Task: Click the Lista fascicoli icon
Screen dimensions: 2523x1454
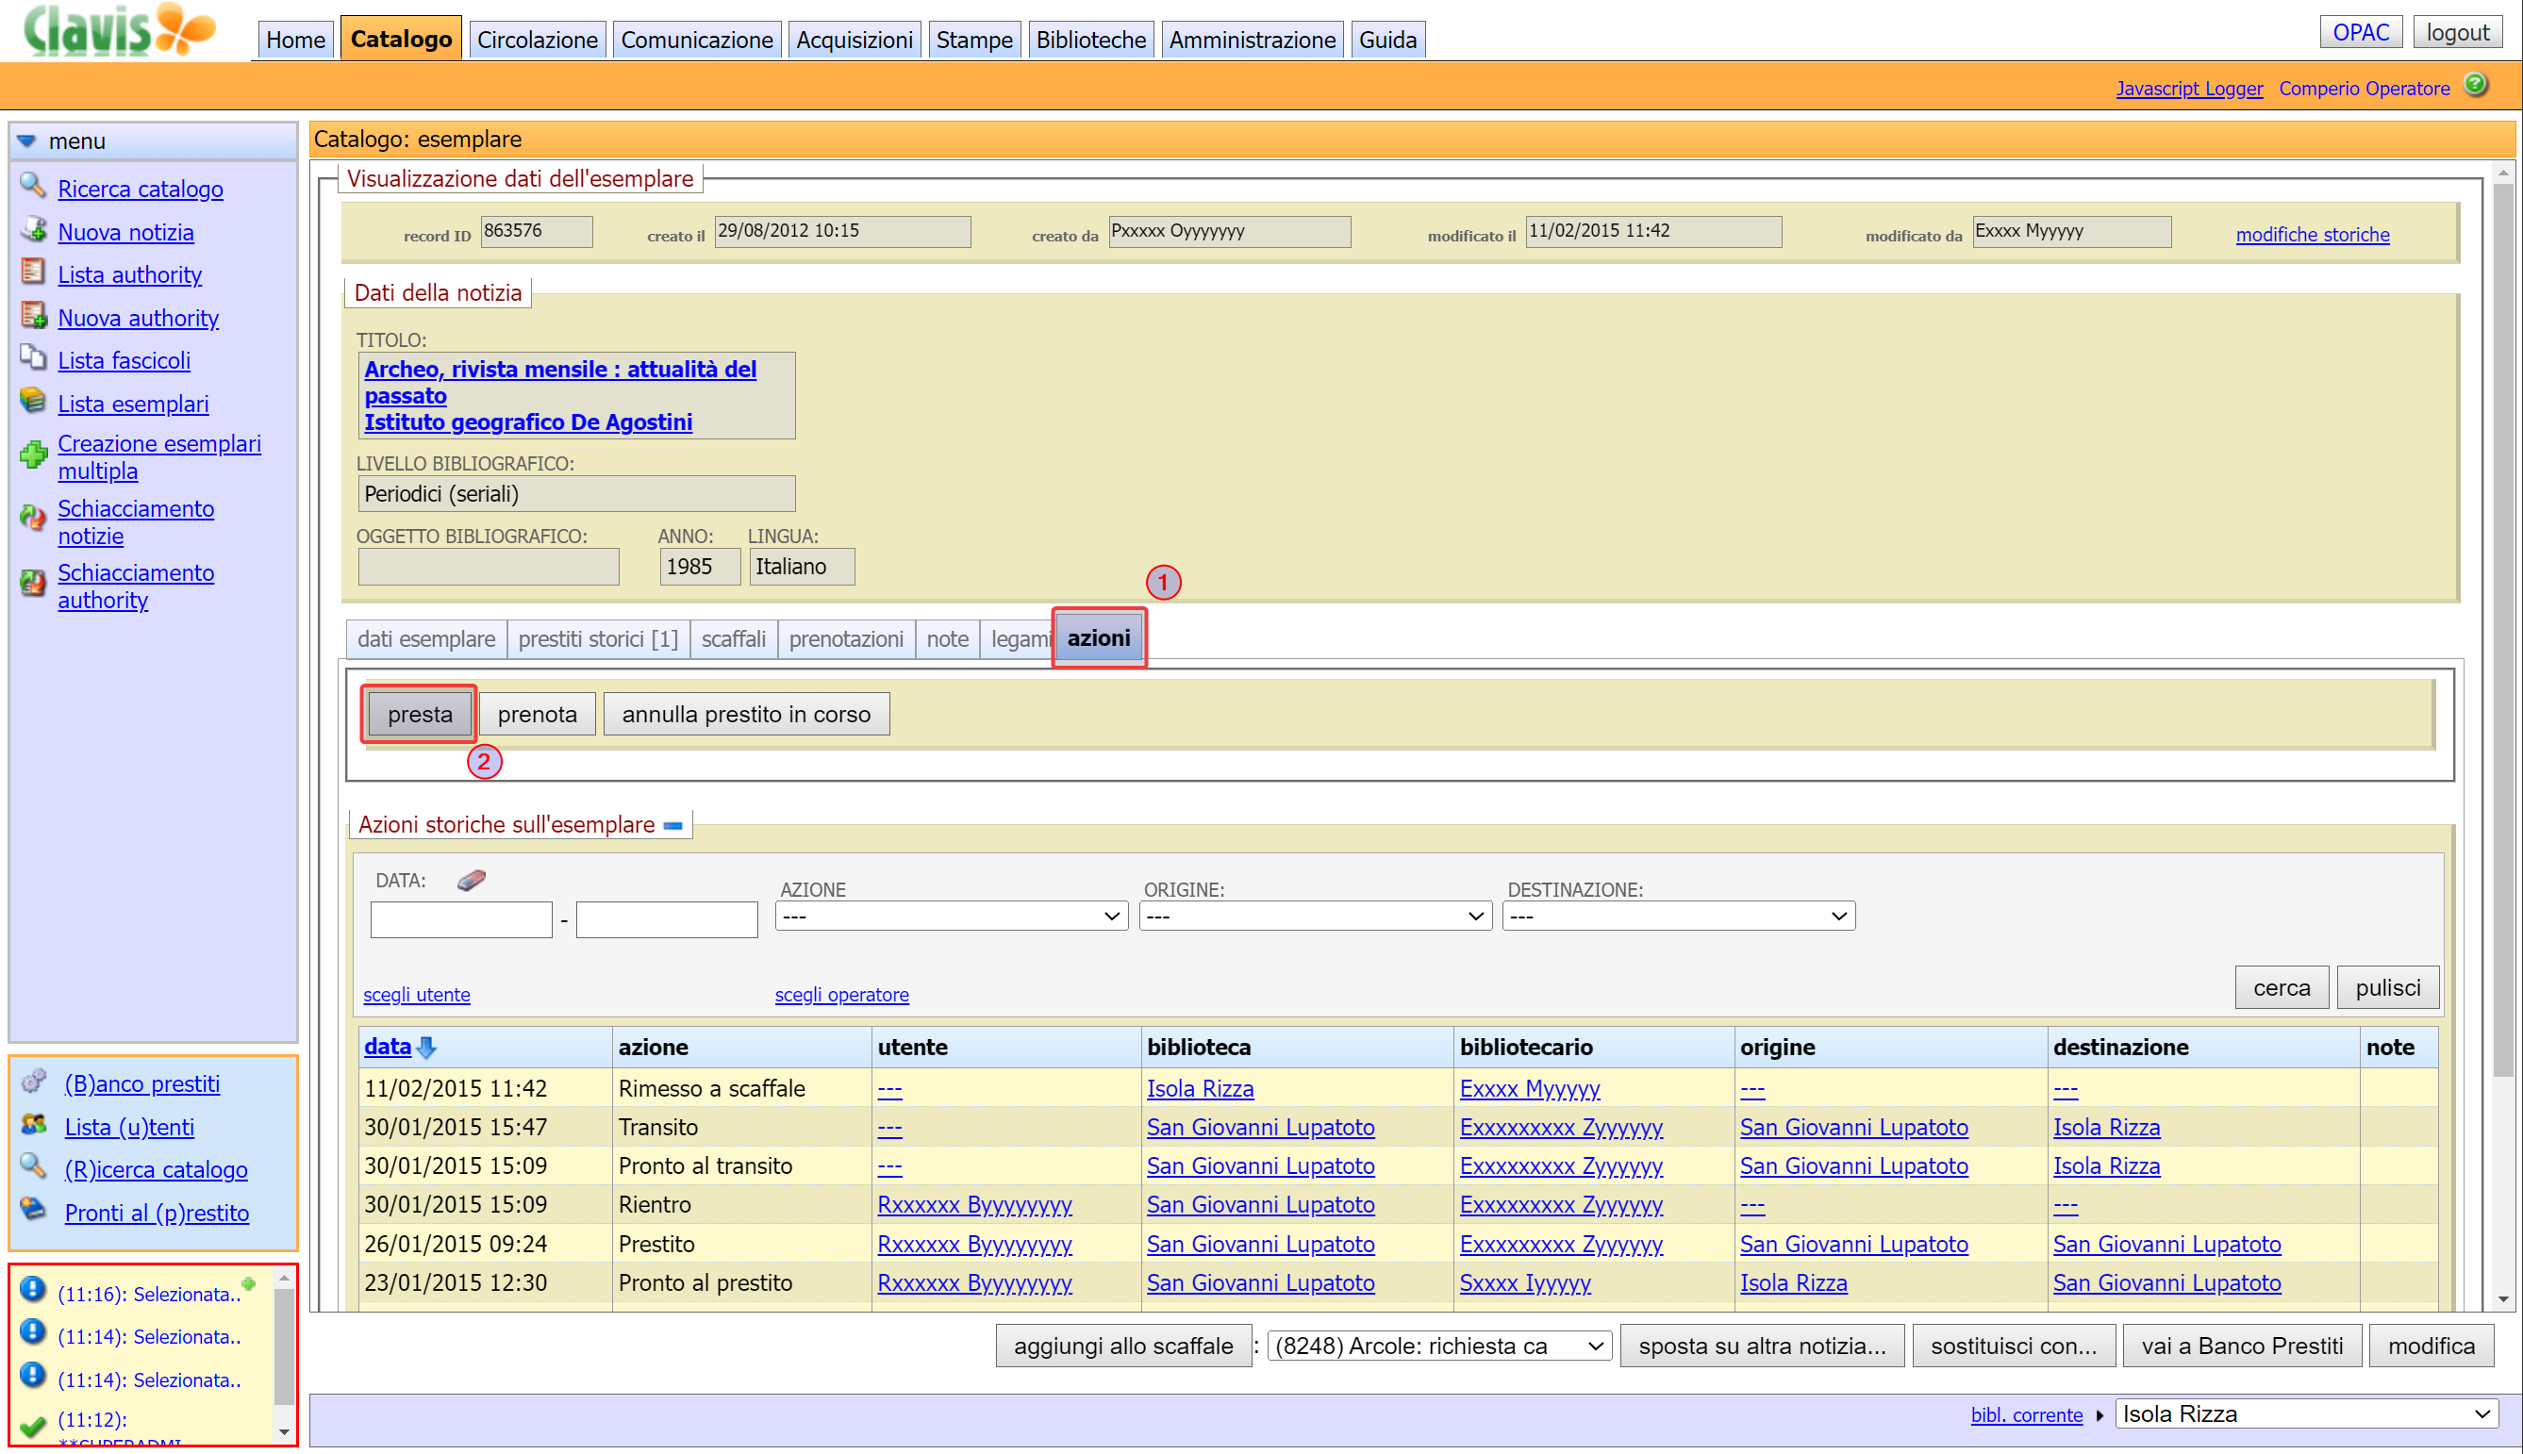Action: [32, 358]
